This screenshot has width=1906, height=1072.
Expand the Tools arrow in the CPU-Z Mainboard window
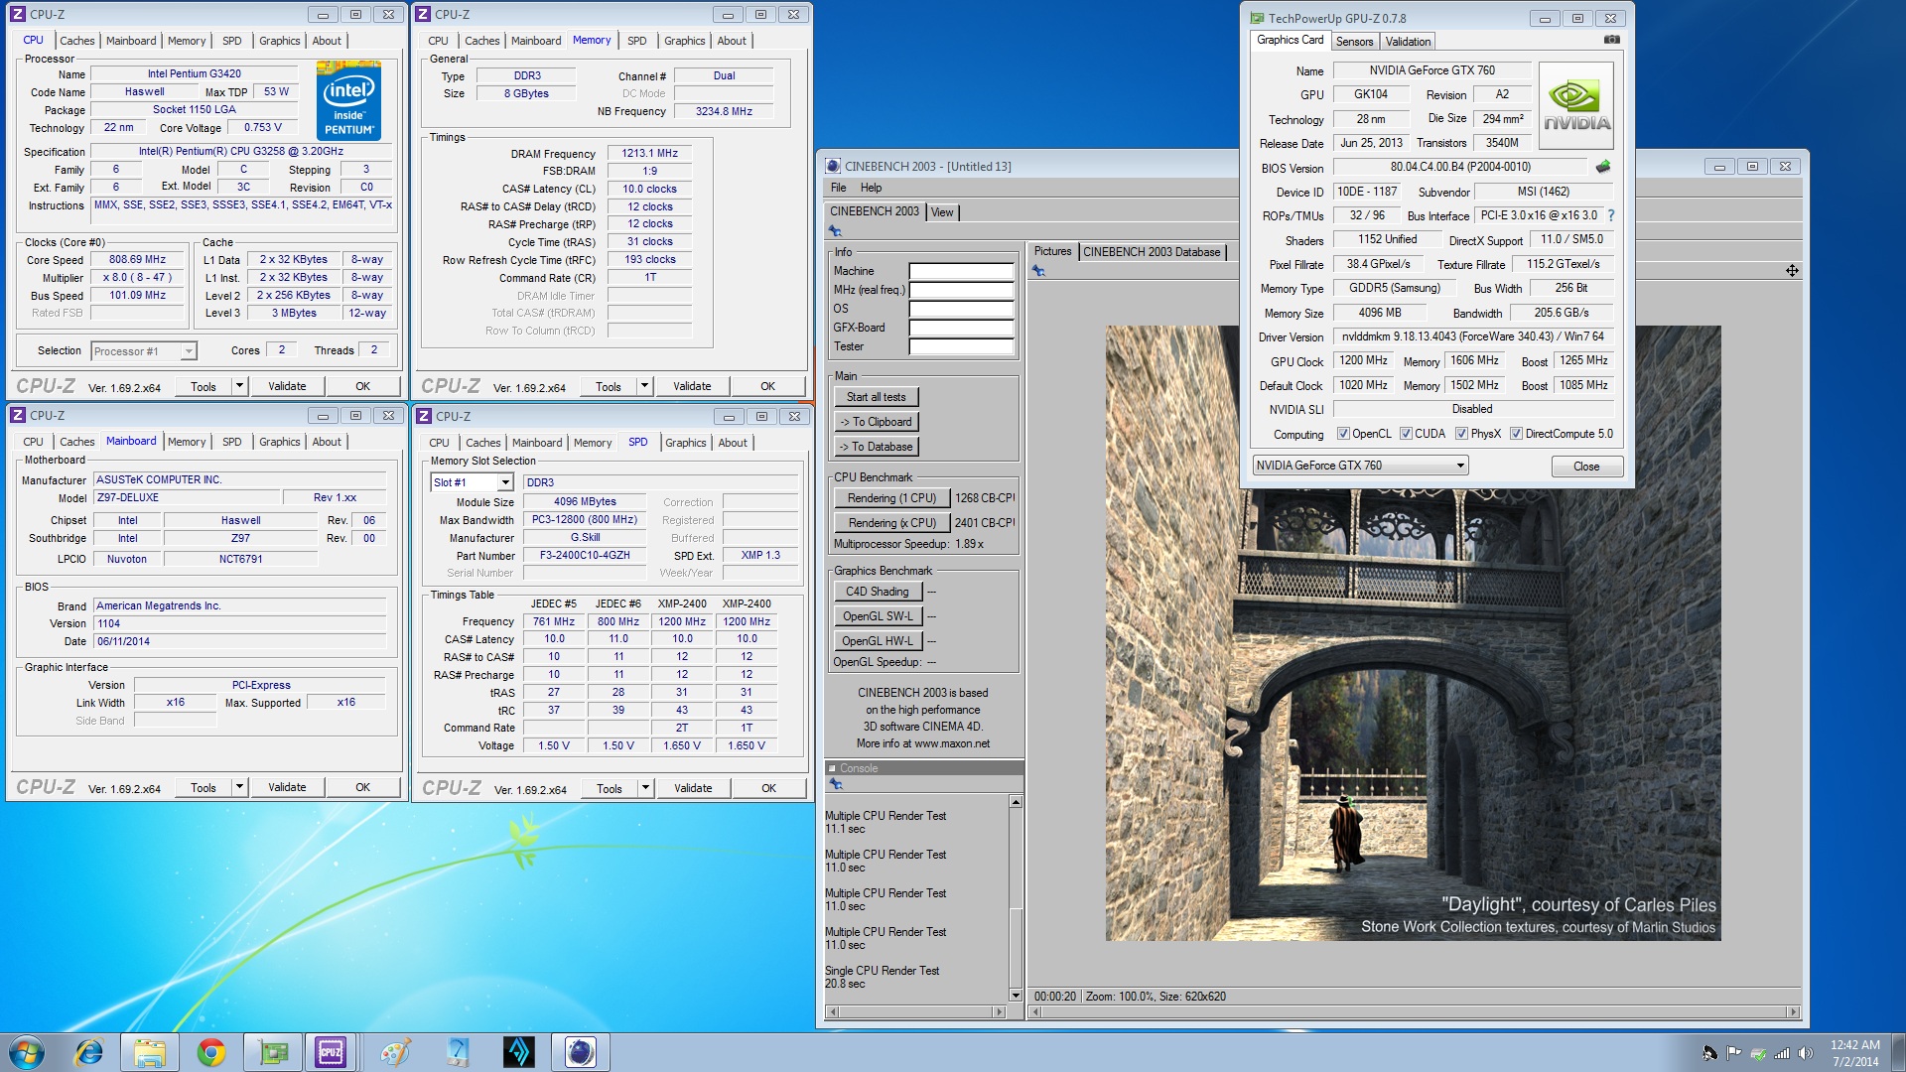click(x=239, y=787)
